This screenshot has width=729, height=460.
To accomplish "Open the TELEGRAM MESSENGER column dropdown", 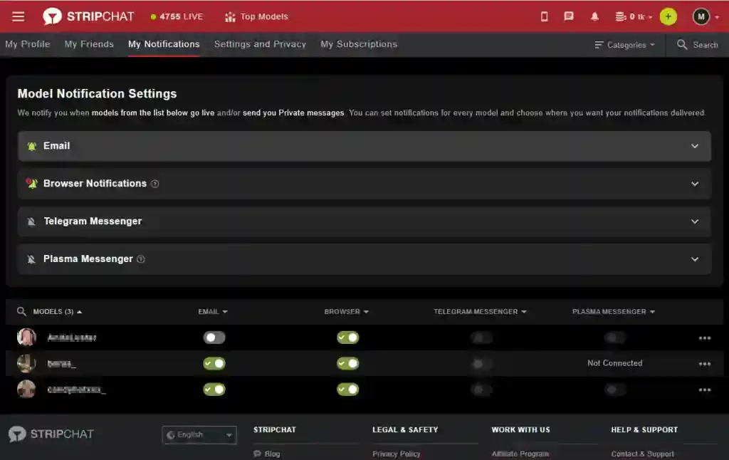I will (x=480, y=312).
